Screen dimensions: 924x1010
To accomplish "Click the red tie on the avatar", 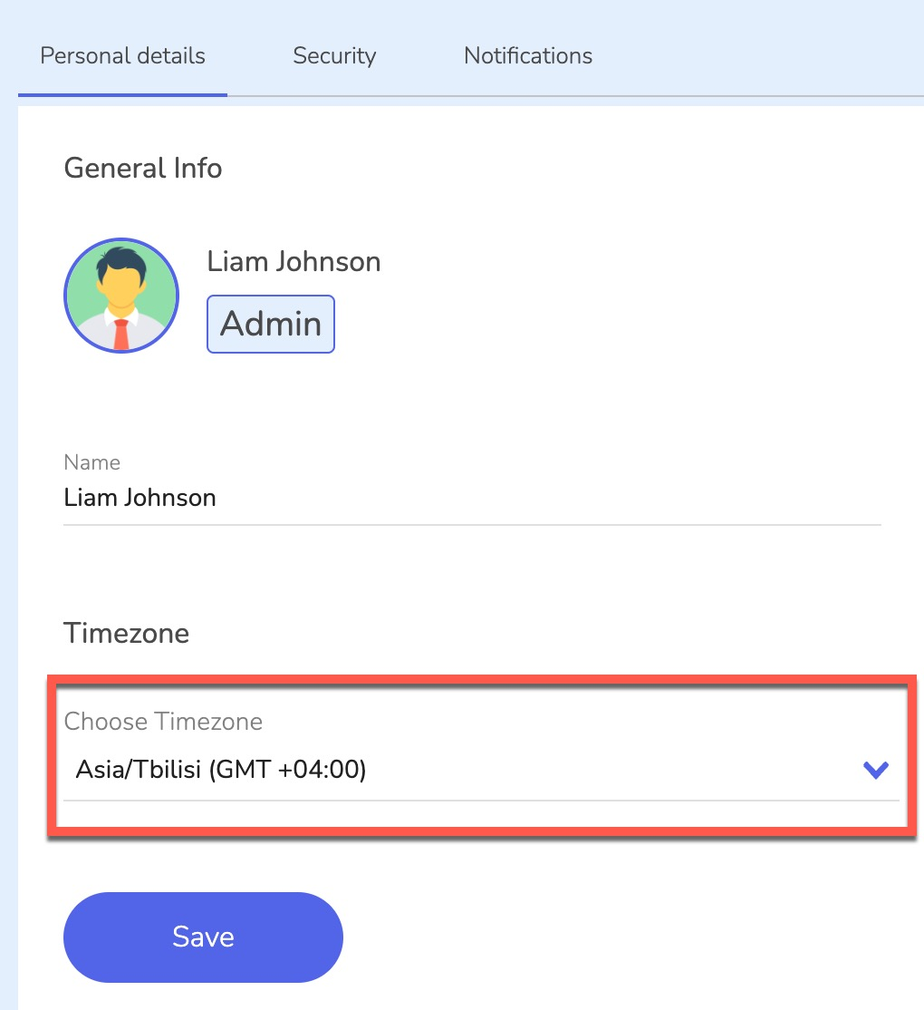I will pyautogui.click(x=121, y=334).
